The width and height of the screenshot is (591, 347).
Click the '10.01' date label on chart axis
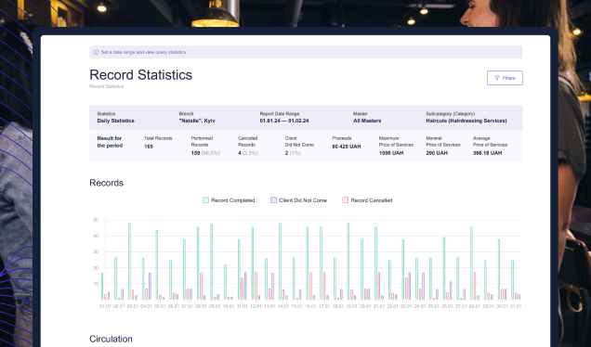pyautogui.click(x=229, y=306)
